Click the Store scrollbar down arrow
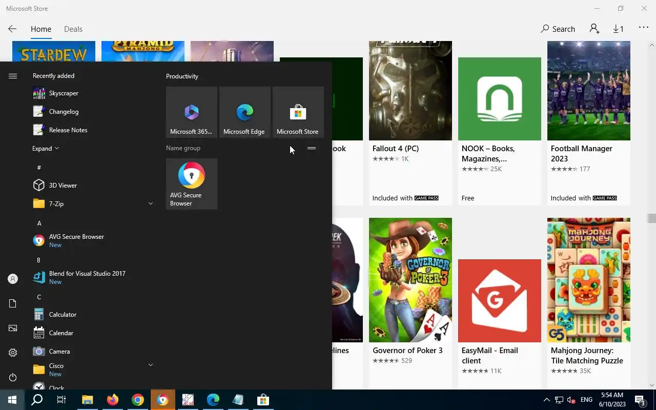The width and height of the screenshot is (656, 410). click(652, 385)
